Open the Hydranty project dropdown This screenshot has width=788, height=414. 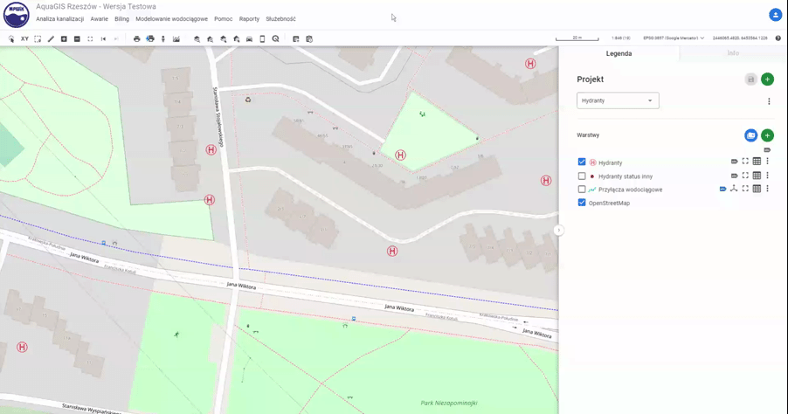coord(618,100)
